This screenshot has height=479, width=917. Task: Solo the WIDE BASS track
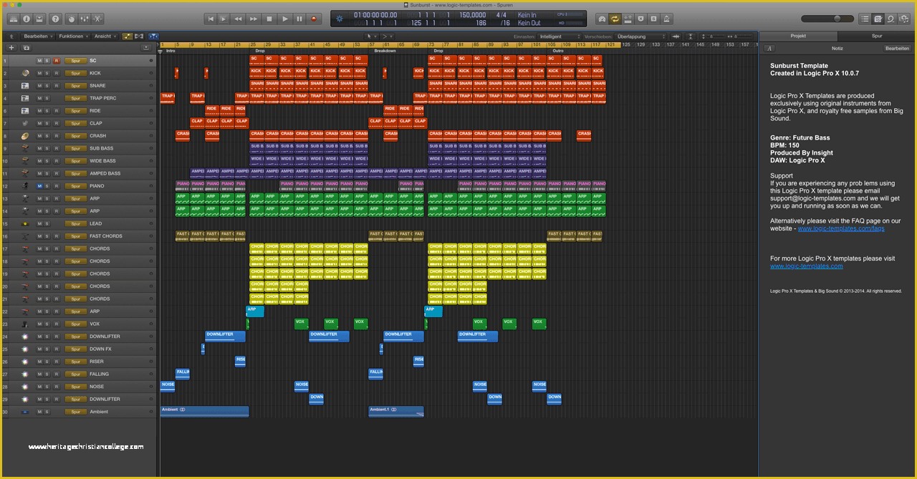pos(47,161)
